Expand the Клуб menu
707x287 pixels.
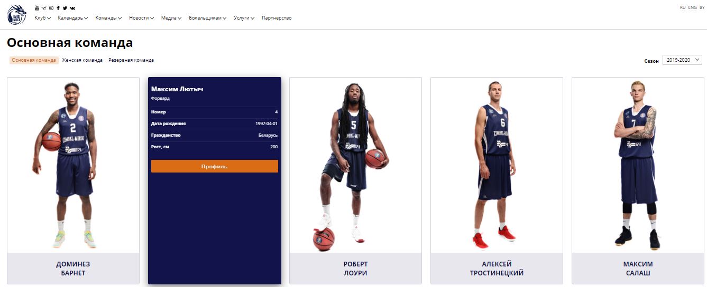(x=42, y=18)
